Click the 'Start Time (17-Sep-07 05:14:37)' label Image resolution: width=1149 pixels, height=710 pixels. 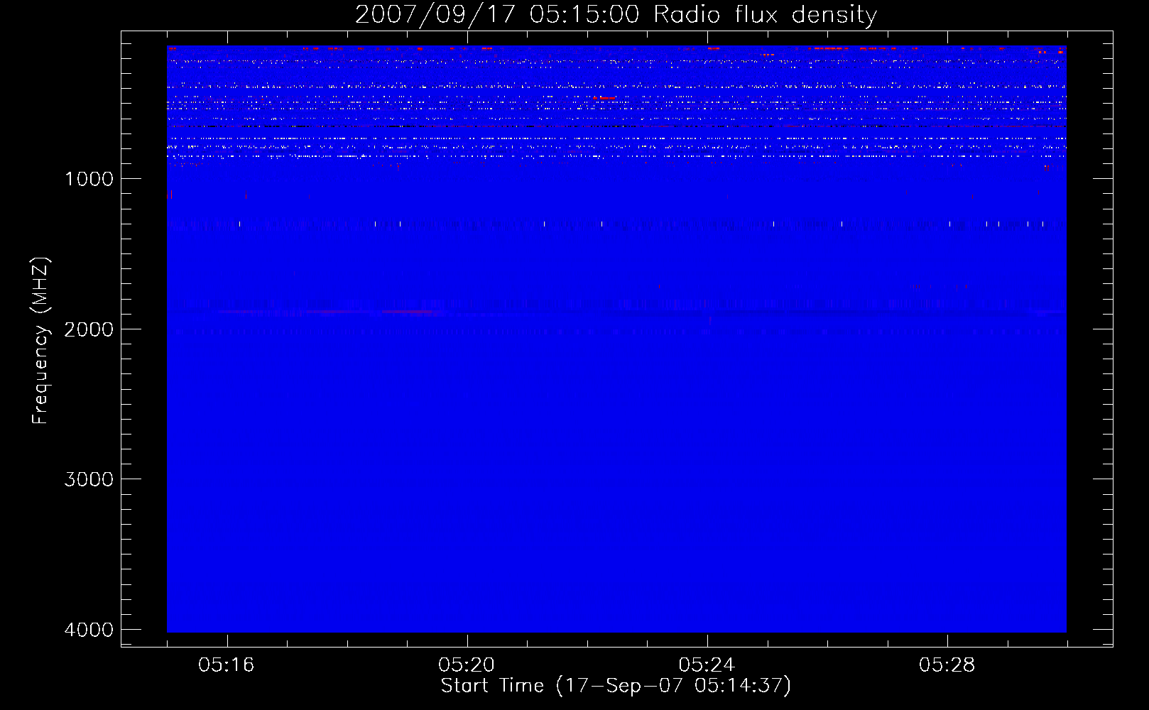pos(616,686)
